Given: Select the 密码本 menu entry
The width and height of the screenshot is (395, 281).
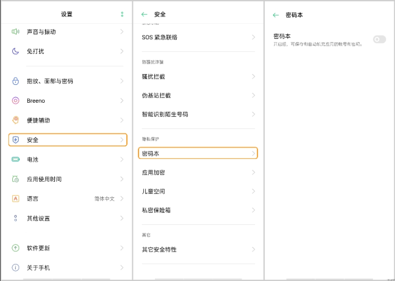Looking at the screenshot, I should (198, 154).
